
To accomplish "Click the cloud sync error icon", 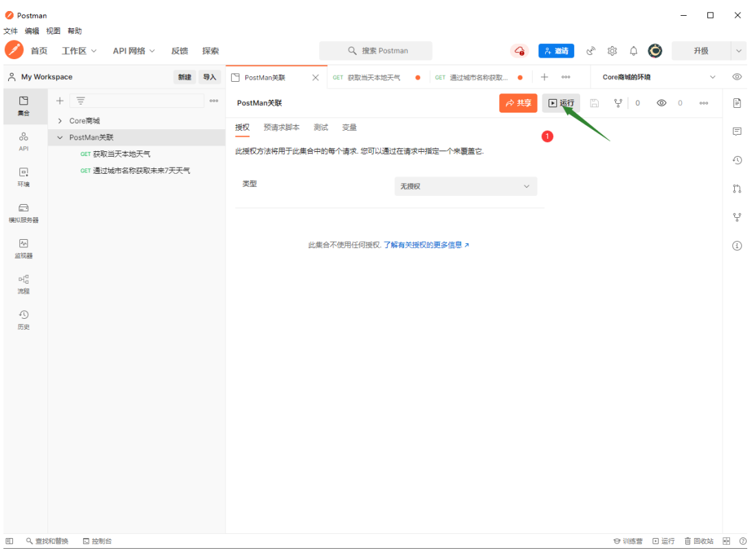I will tap(520, 51).
